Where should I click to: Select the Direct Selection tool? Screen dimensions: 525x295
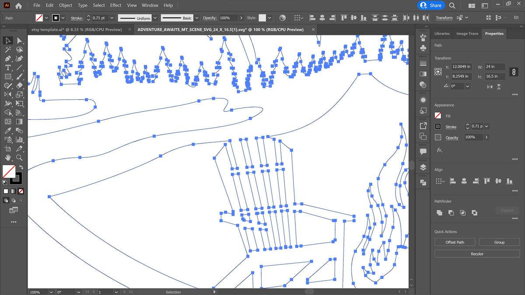20,41
